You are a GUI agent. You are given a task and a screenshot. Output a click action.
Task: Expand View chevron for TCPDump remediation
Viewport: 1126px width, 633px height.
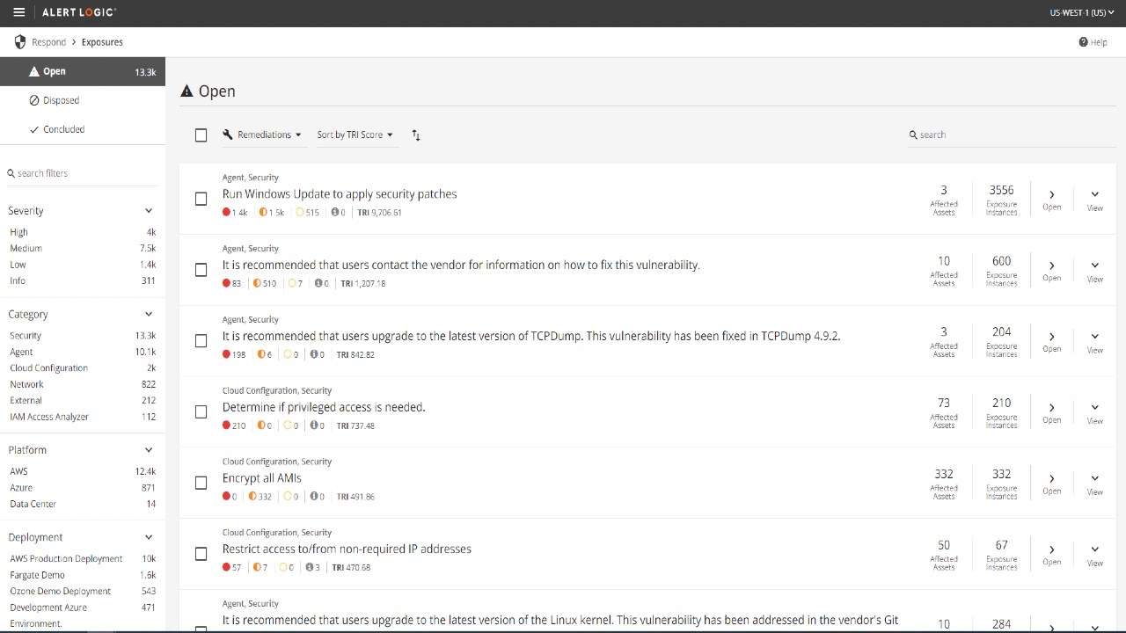(x=1094, y=337)
